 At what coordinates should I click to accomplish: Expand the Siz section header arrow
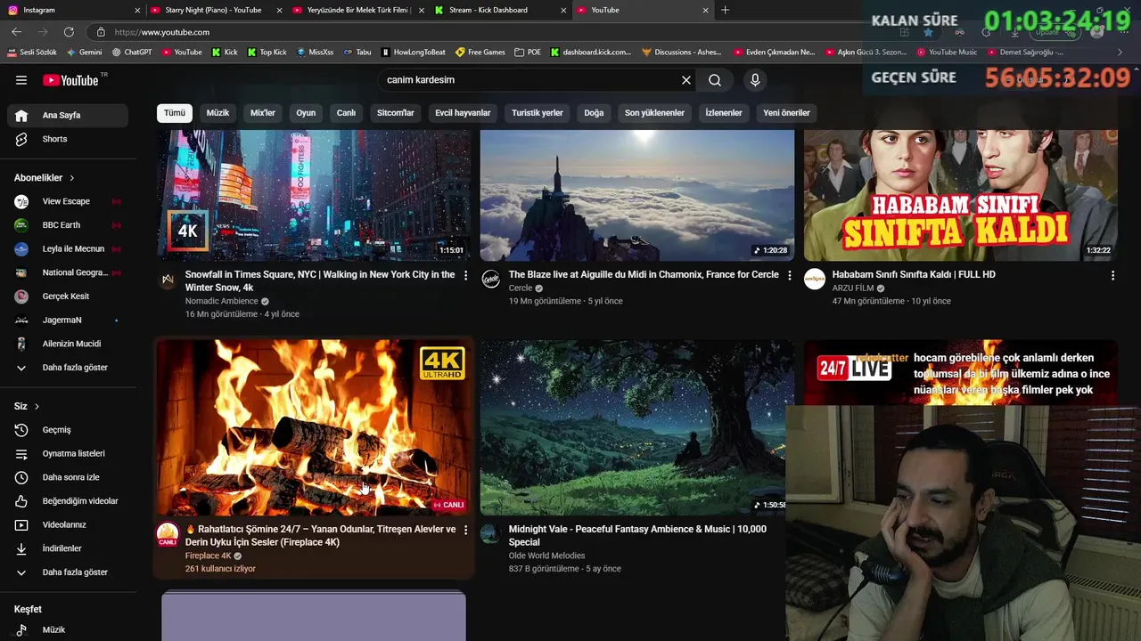(37, 406)
